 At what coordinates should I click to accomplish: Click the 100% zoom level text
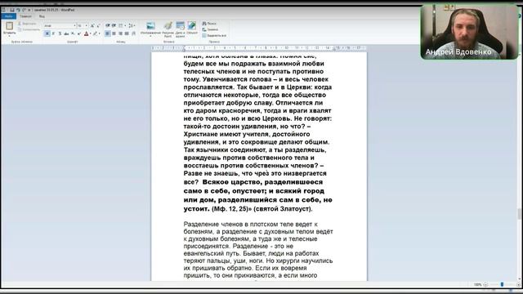pos(477,284)
